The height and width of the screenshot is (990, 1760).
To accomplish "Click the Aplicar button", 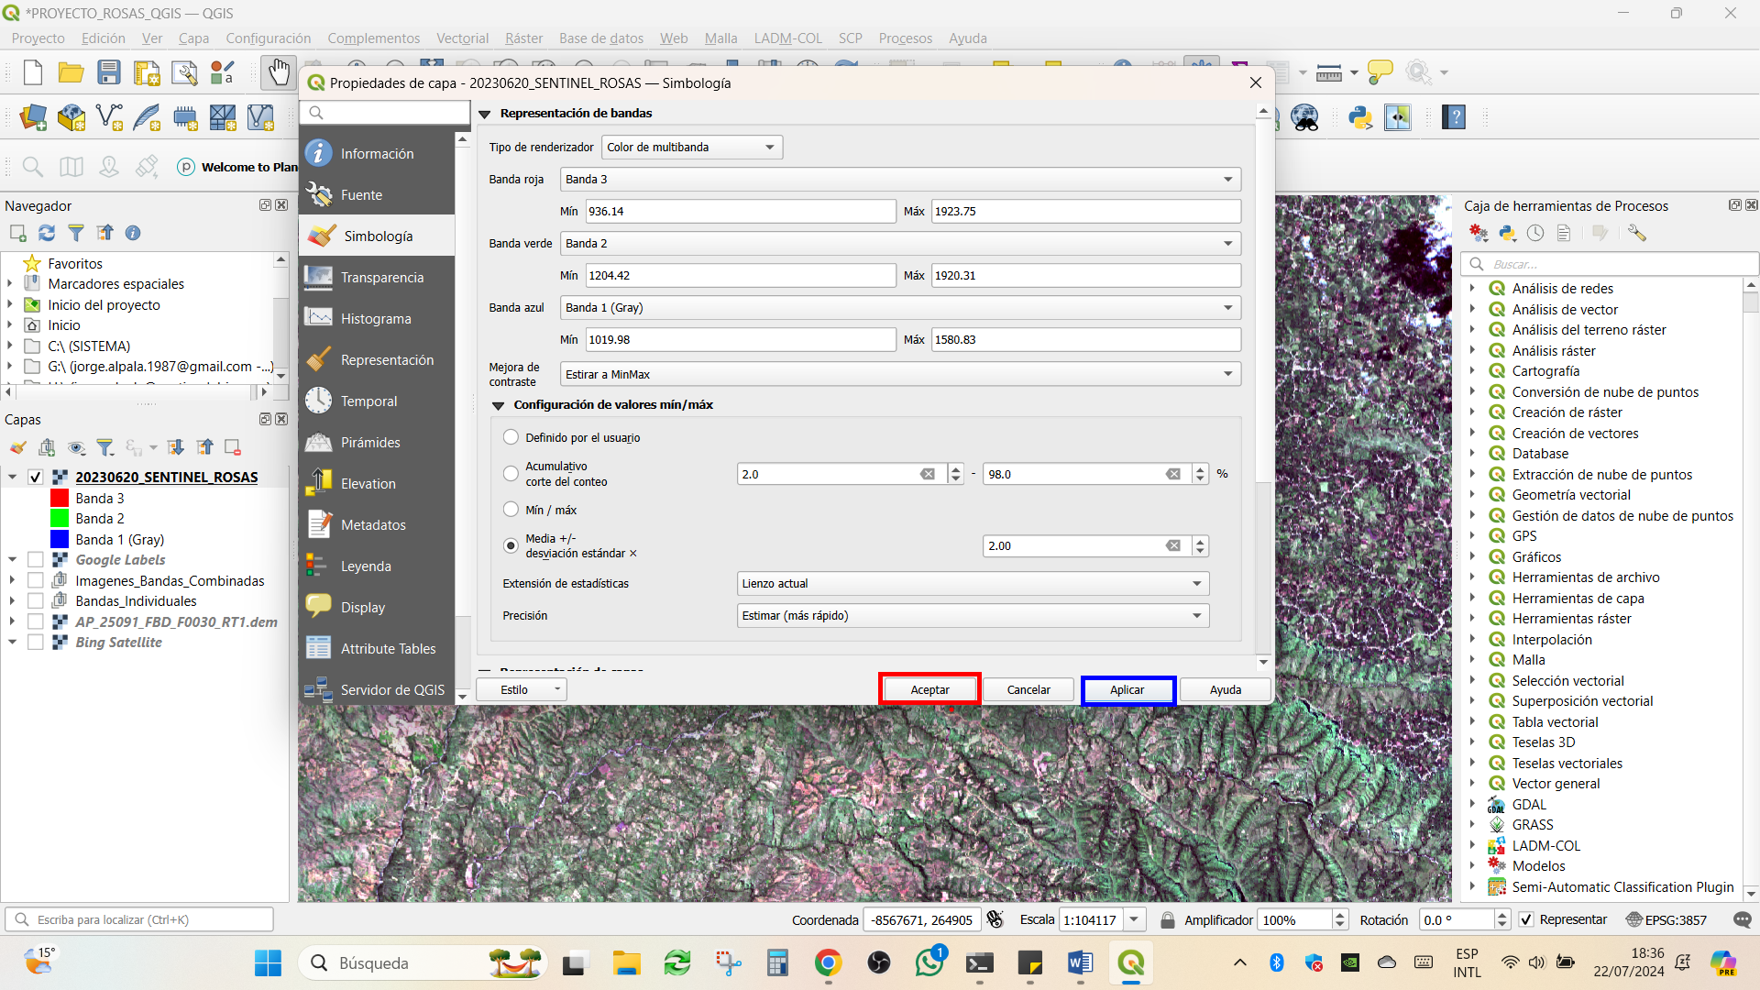I will (1127, 689).
